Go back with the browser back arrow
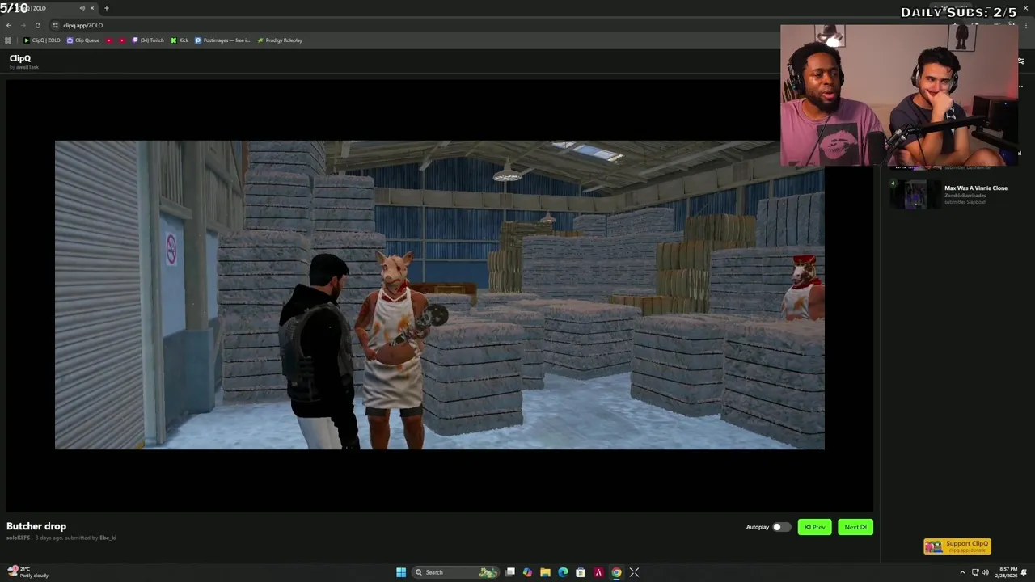The height and width of the screenshot is (582, 1035). pyautogui.click(x=8, y=25)
